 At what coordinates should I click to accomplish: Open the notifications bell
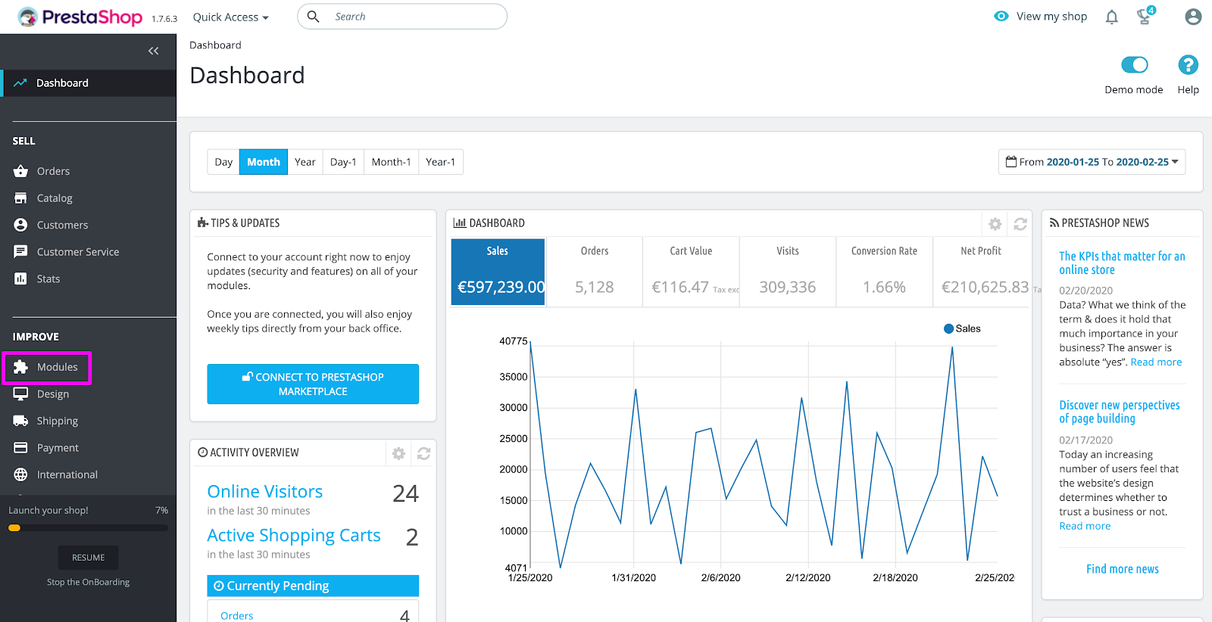pyautogui.click(x=1111, y=17)
